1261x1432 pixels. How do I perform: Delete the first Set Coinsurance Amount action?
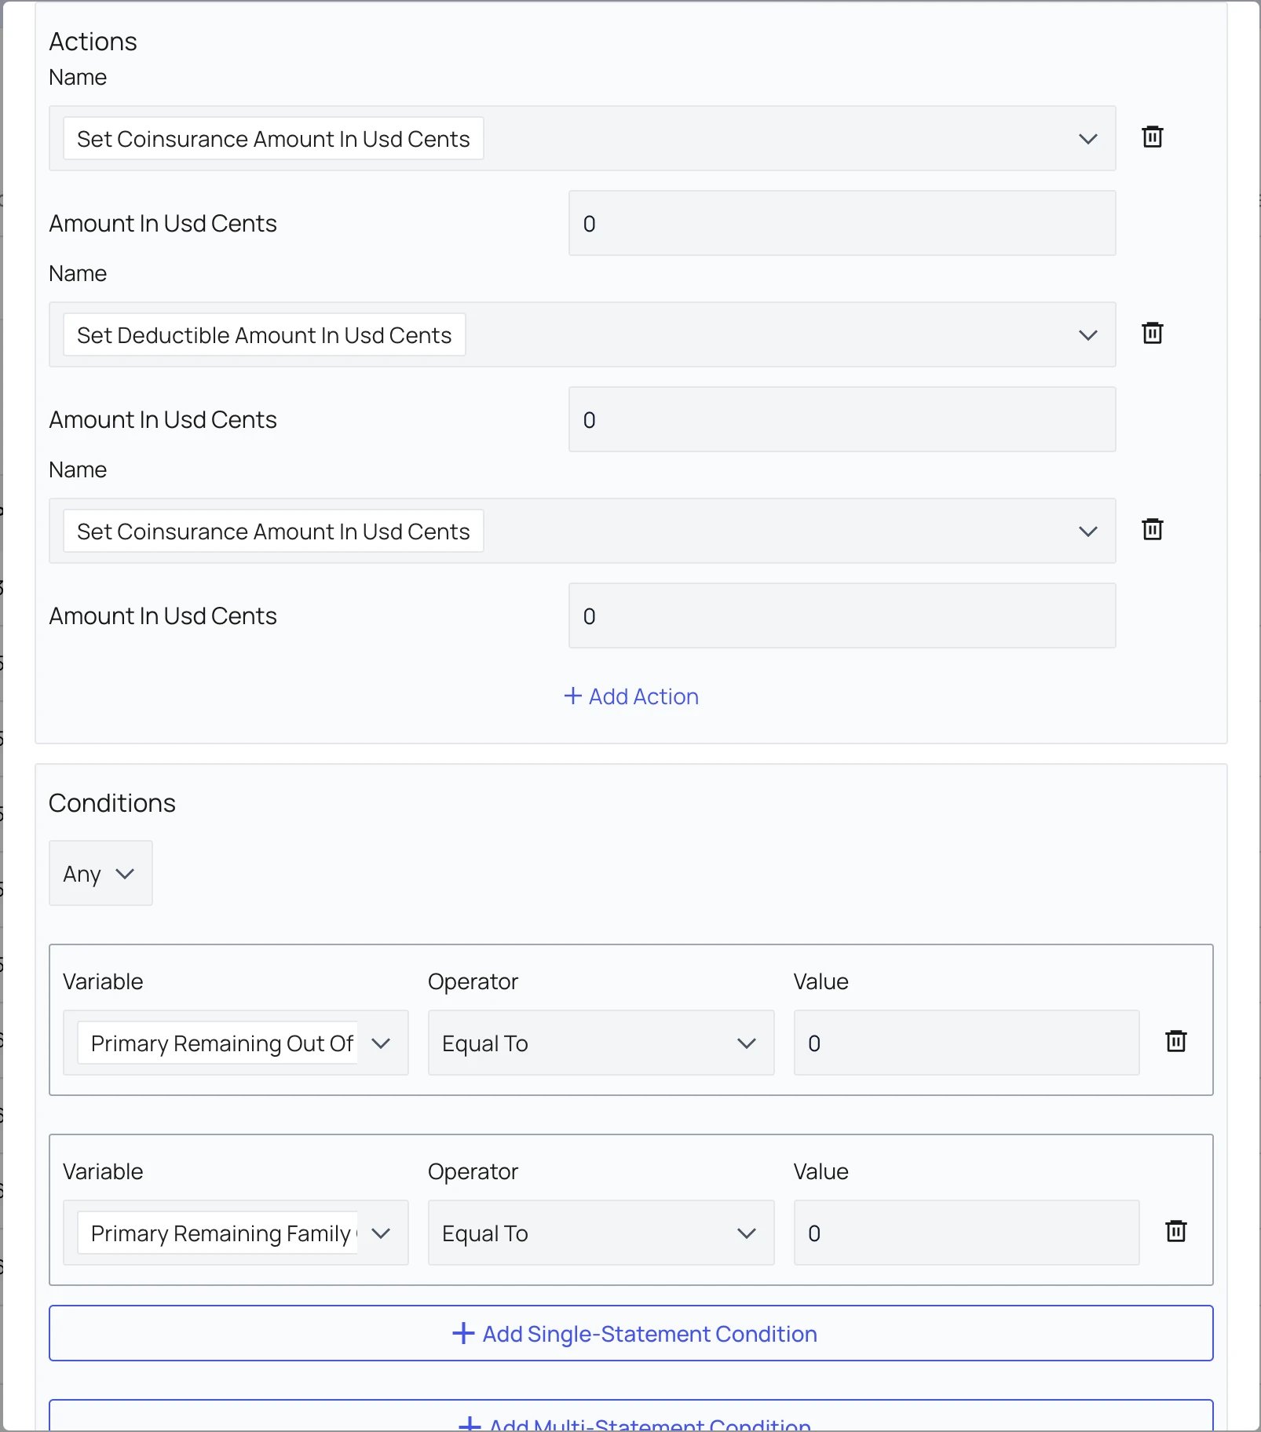(x=1152, y=137)
